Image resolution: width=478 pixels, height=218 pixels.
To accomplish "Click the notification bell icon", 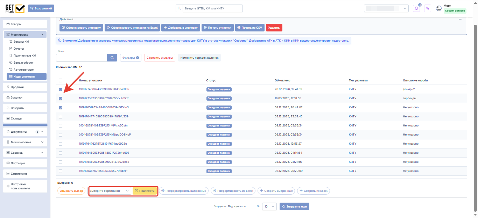I will (x=416, y=8).
